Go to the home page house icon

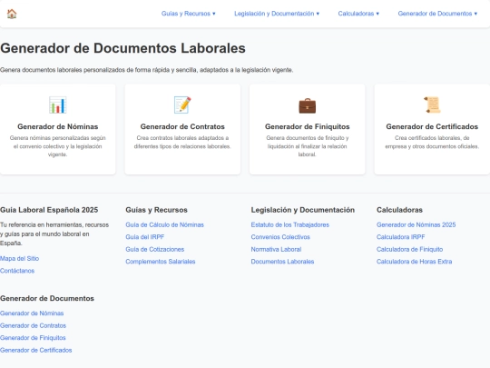pyautogui.click(x=12, y=14)
